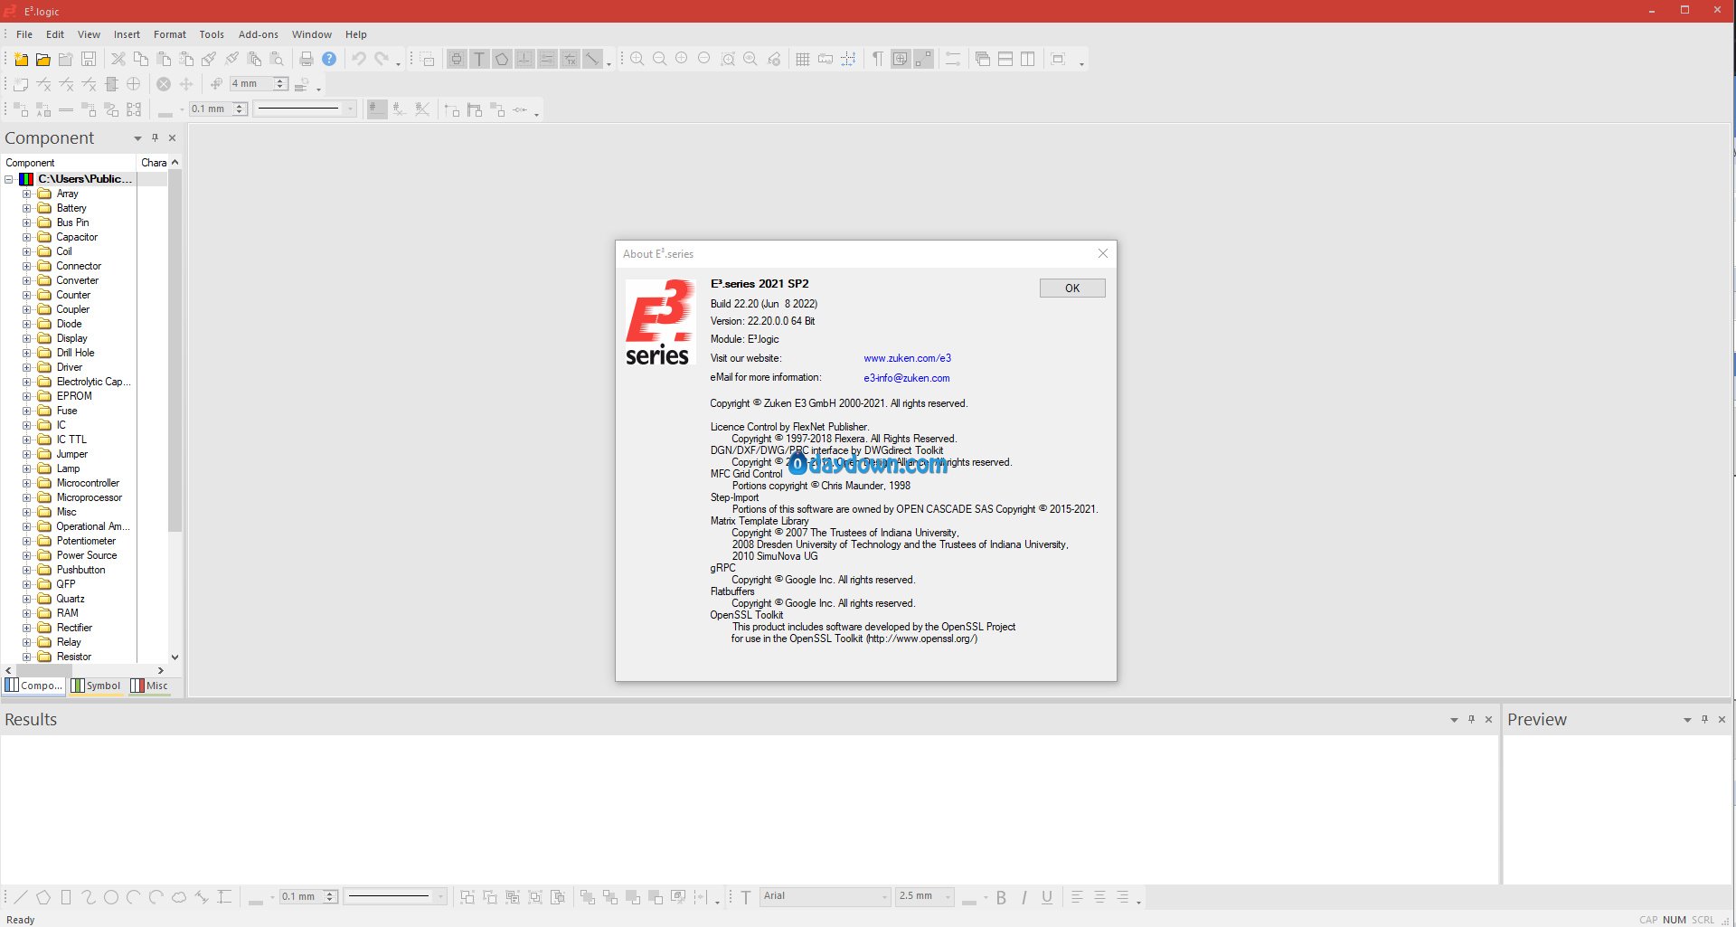
Task: Click the Zoom Out magnifier icon
Action: point(660,60)
